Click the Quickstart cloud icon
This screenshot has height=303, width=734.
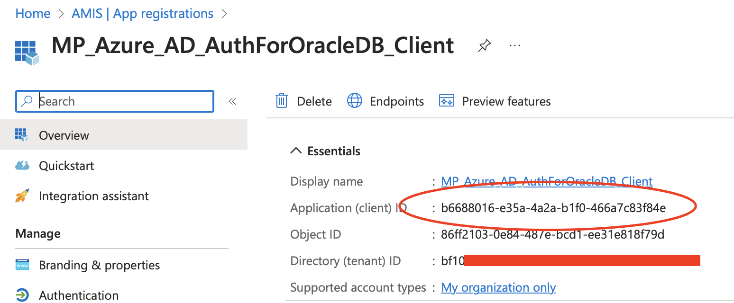22,166
